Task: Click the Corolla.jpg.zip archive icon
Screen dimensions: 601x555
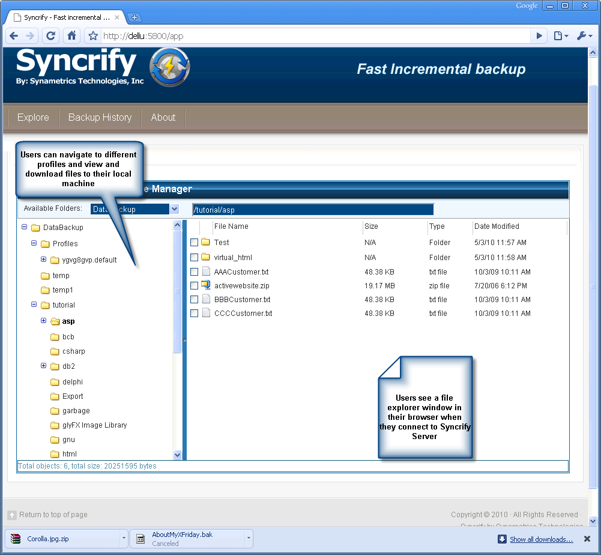Action: [16, 539]
